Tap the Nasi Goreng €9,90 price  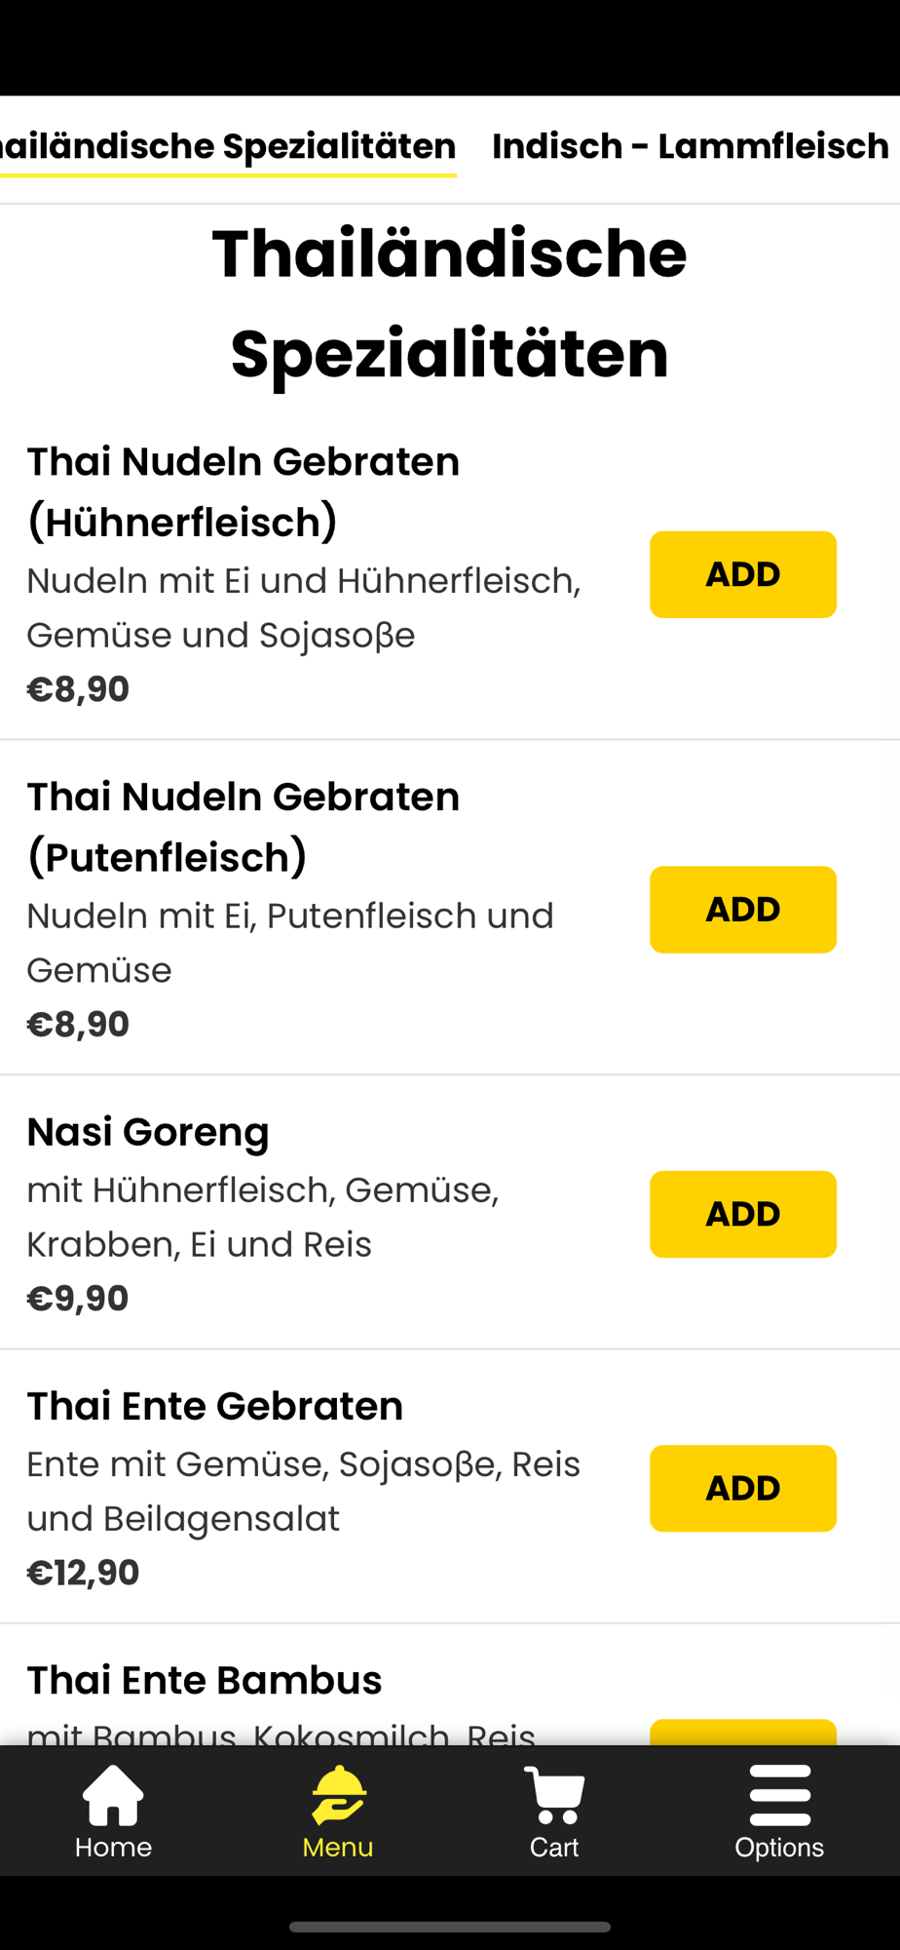click(78, 1299)
